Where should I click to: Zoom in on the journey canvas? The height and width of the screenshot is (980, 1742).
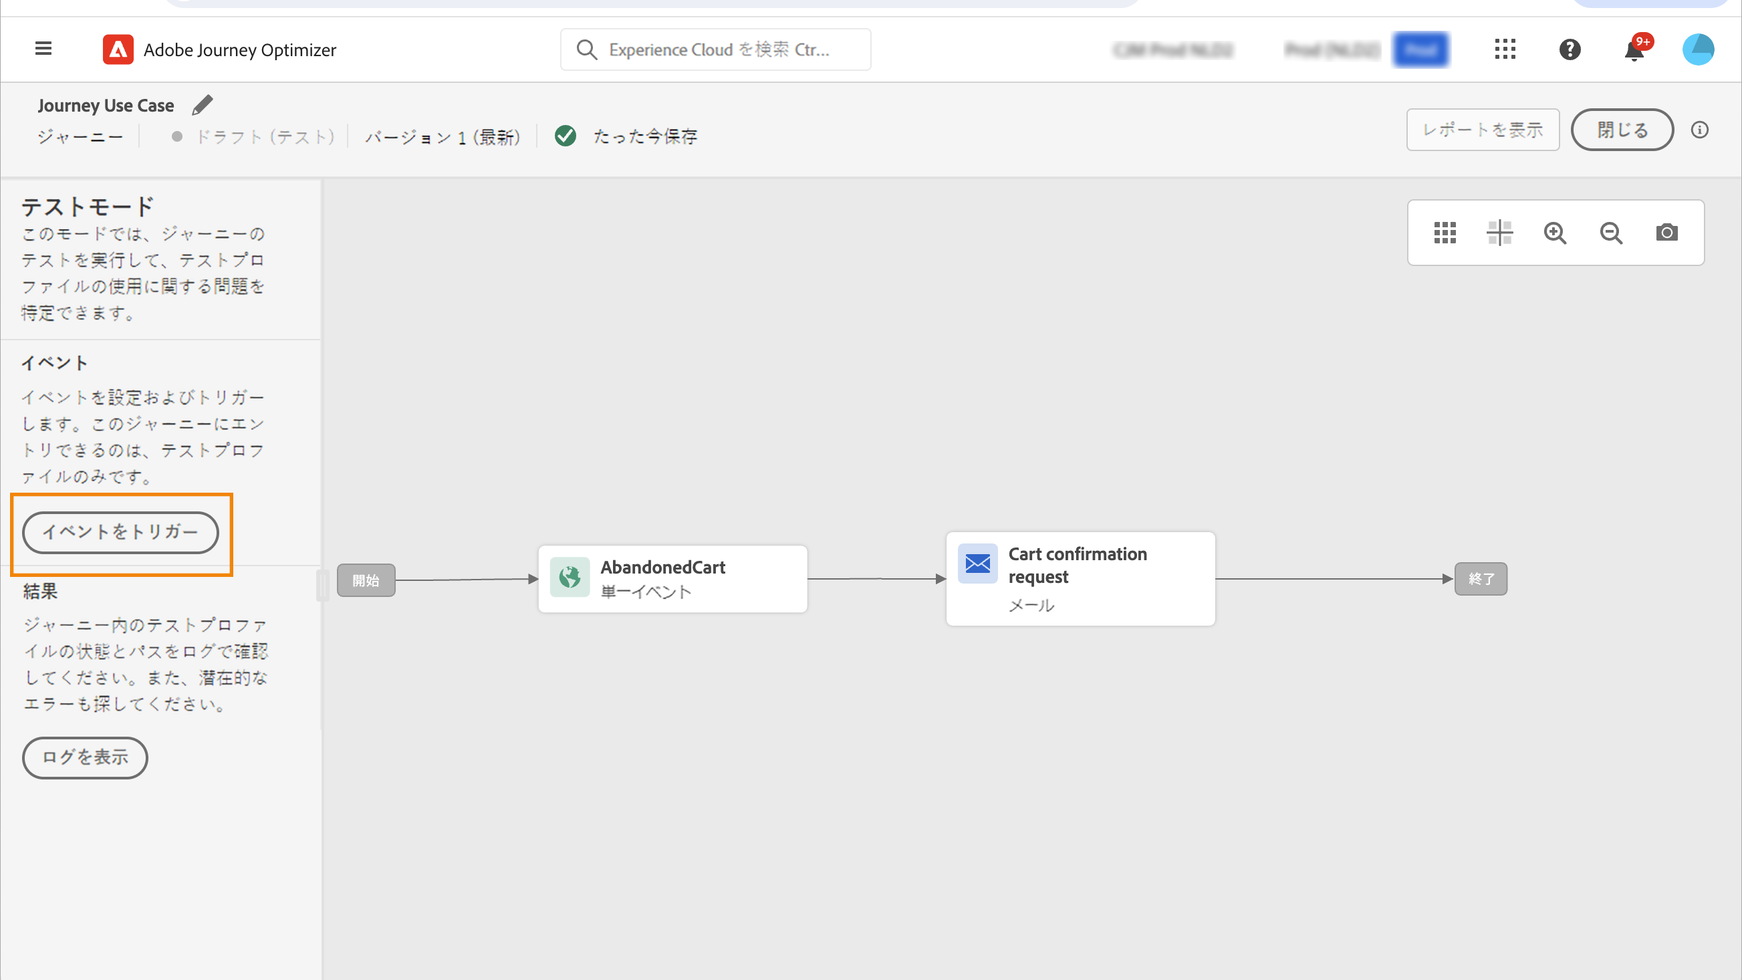[x=1555, y=233]
